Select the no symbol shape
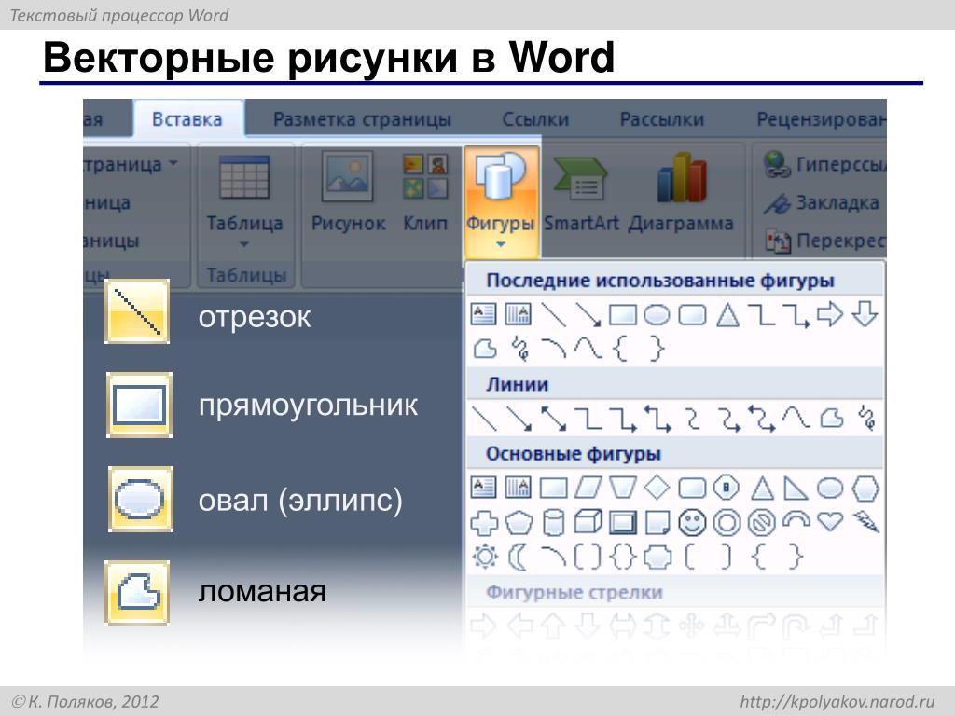This screenshot has height=716, width=955. pyautogui.click(x=761, y=522)
